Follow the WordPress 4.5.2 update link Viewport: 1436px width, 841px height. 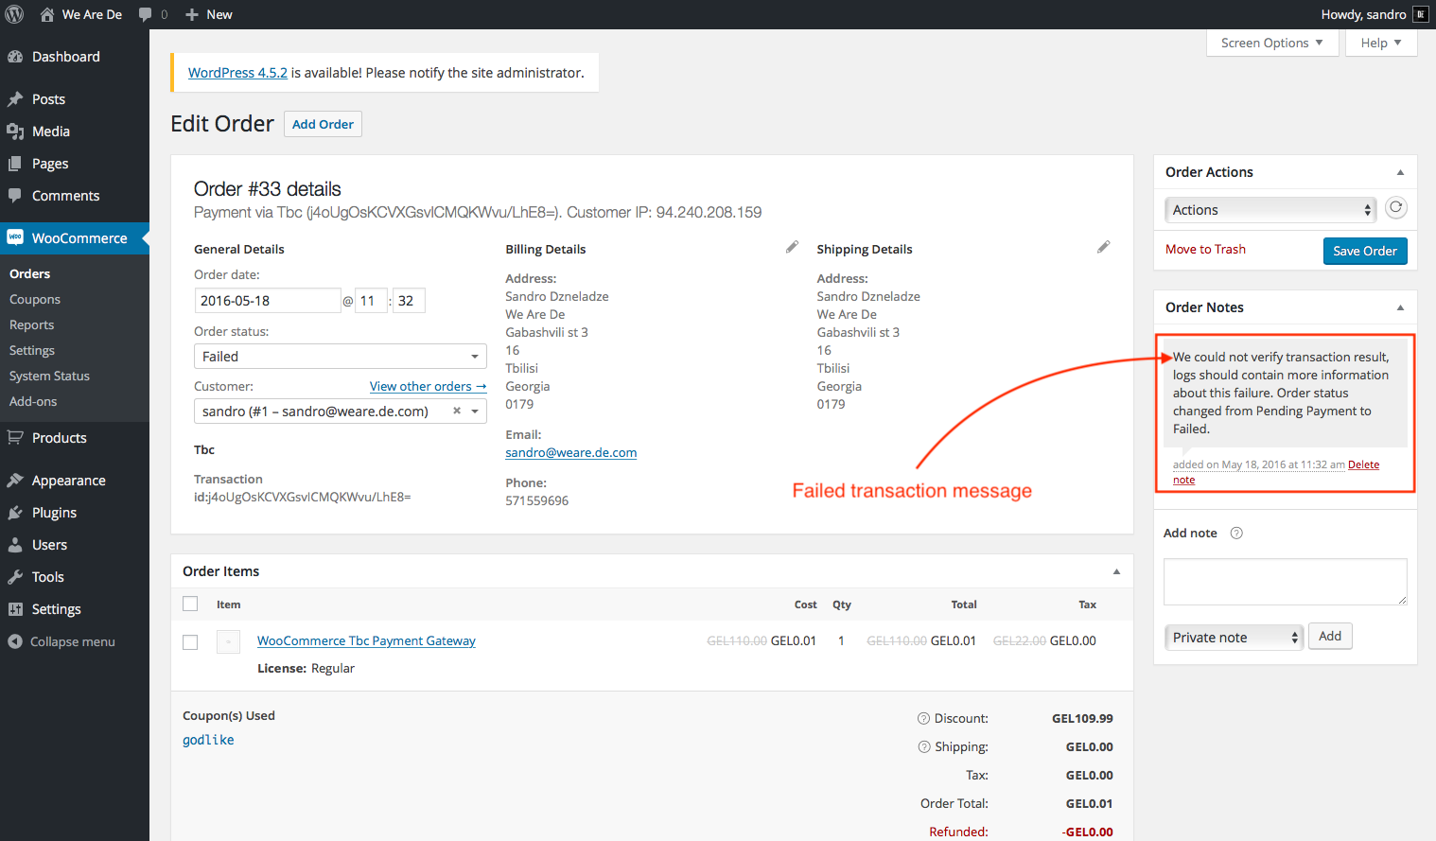pyautogui.click(x=237, y=73)
